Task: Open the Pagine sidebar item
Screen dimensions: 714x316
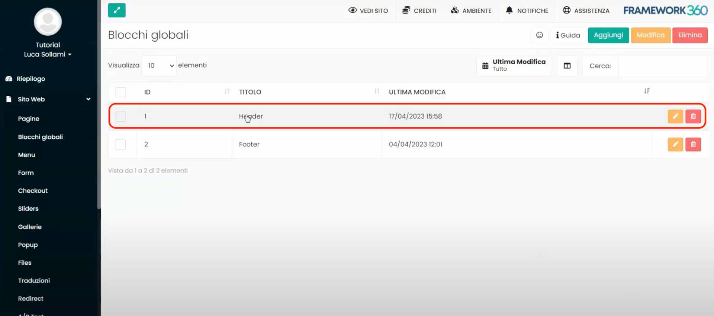Action: (x=29, y=119)
